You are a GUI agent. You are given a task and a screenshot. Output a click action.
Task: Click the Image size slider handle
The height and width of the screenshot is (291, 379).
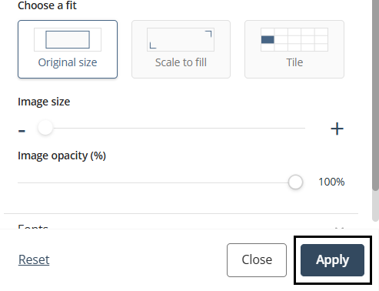click(x=45, y=127)
